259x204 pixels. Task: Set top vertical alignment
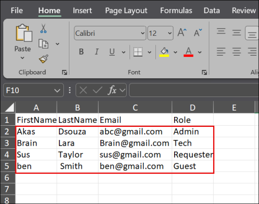click(221, 31)
